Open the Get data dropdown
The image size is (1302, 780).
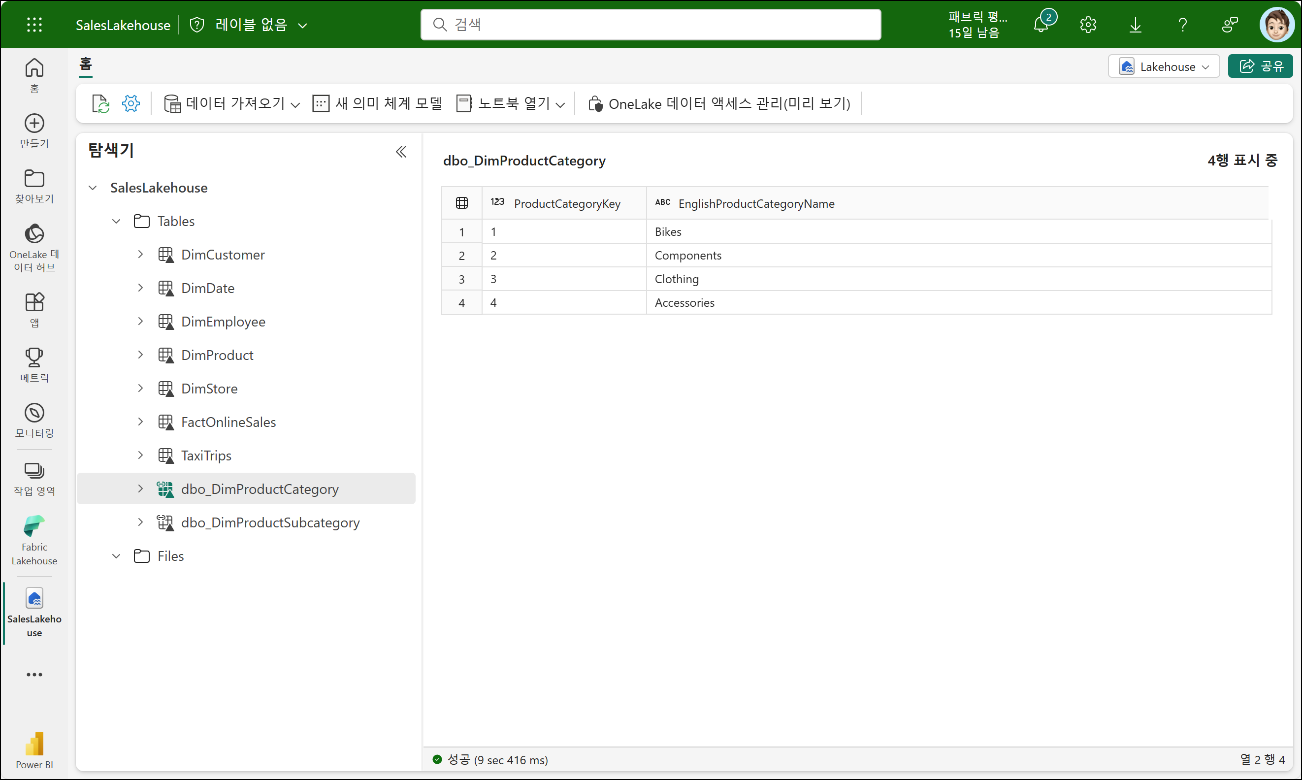click(232, 103)
